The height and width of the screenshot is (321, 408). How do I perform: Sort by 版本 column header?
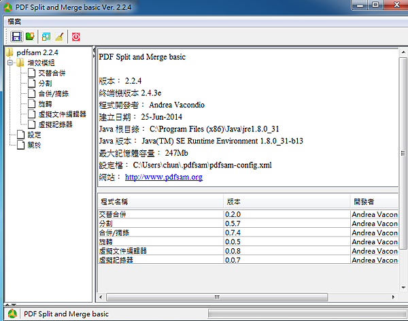click(287, 201)
